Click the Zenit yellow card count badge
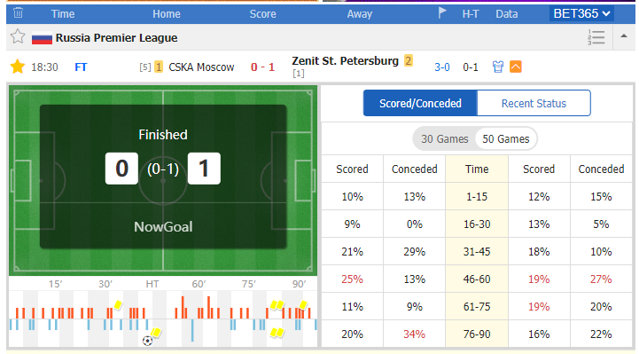Screen dimensions: 639x354 (409, 60)
